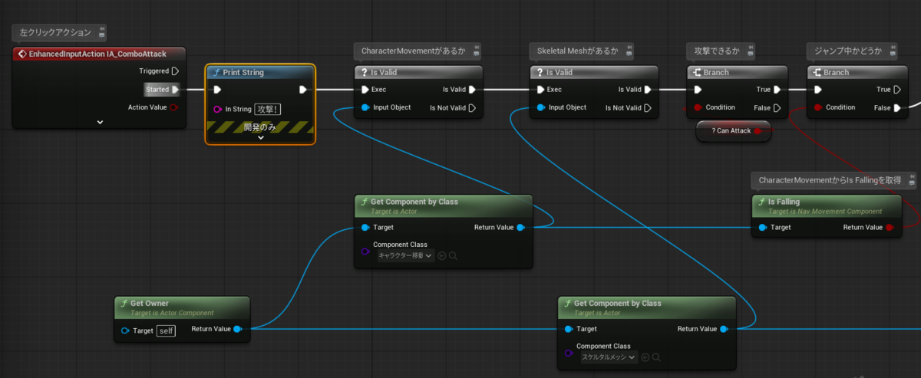The height and width of the screenshot is (378, 921).
Task: Click Is Valid output on CharacterMovement check node
Action: pos(472,89)
